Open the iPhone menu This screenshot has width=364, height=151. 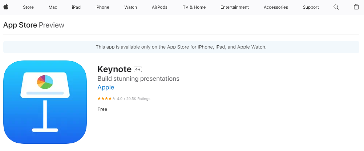coord(102,7)
